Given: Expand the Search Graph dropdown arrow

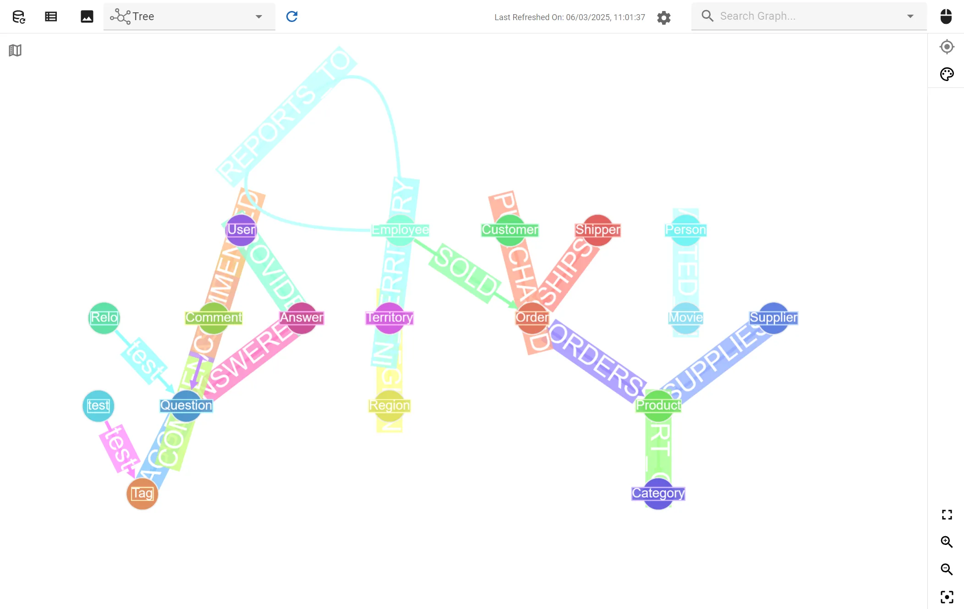Looking at the screenshot, I should (x=910, y=16).
